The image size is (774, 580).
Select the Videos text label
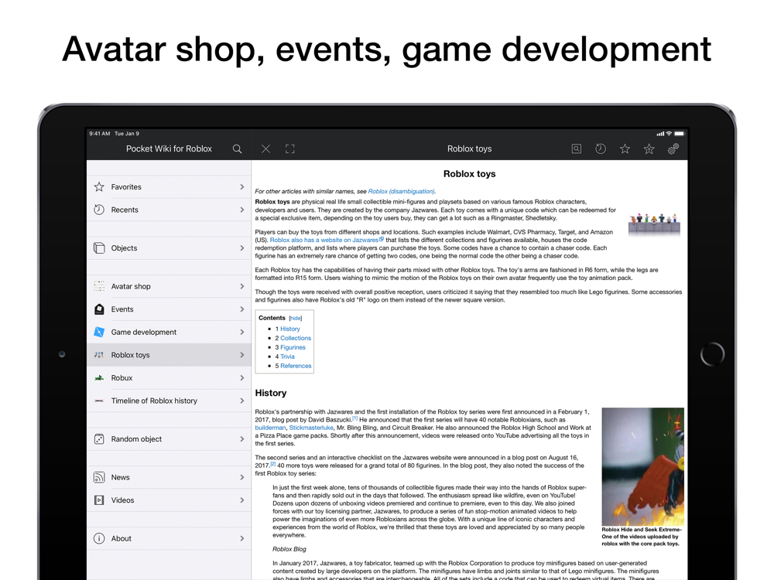tap(122, 500)
